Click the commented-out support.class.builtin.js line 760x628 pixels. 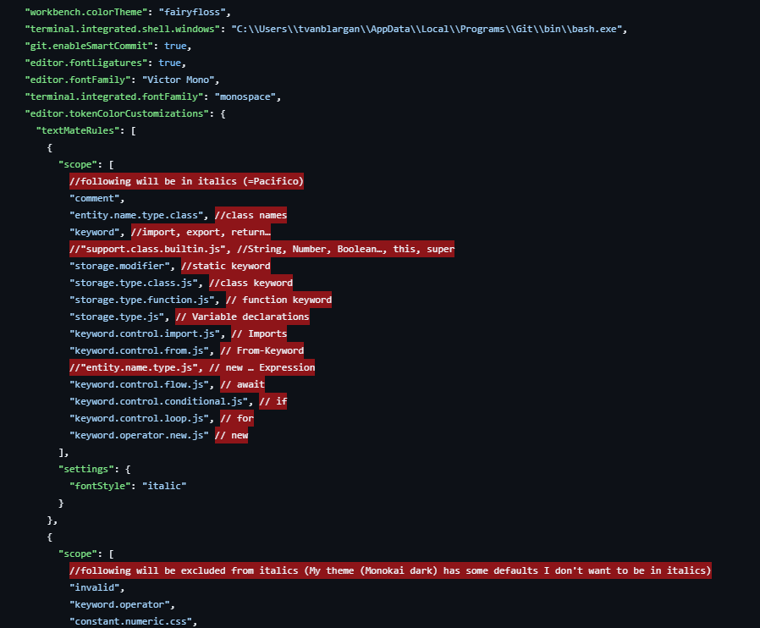262,249
